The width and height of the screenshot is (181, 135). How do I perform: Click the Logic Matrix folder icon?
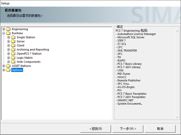[13, 58]
